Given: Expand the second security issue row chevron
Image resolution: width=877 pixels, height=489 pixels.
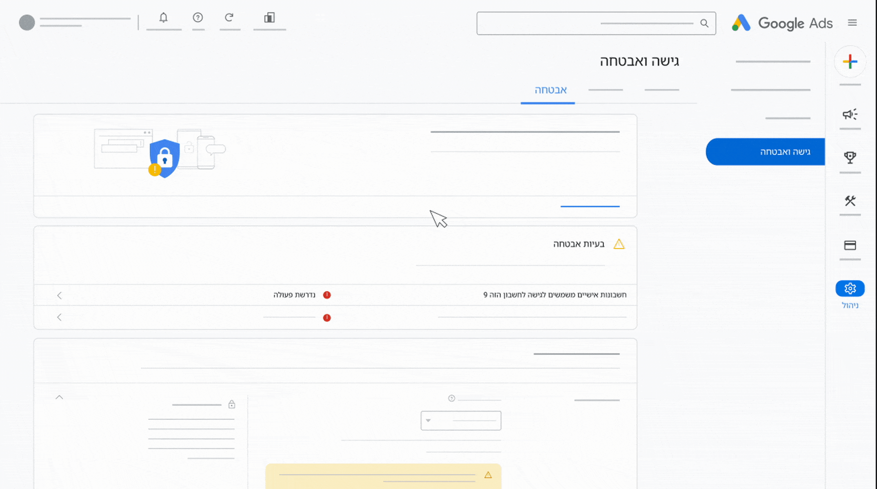Looking at the screenshot, I should [60, 317].
